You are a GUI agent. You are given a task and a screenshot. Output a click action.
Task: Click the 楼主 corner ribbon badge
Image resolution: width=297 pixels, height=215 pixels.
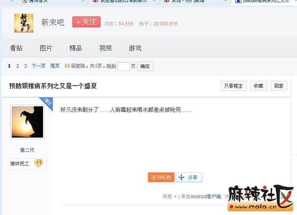coord(48,102)
